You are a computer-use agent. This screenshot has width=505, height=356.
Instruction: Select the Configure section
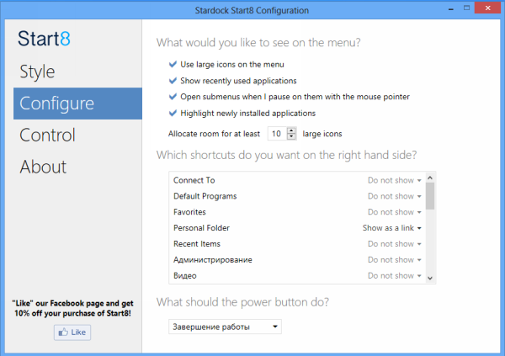[77, 104]
